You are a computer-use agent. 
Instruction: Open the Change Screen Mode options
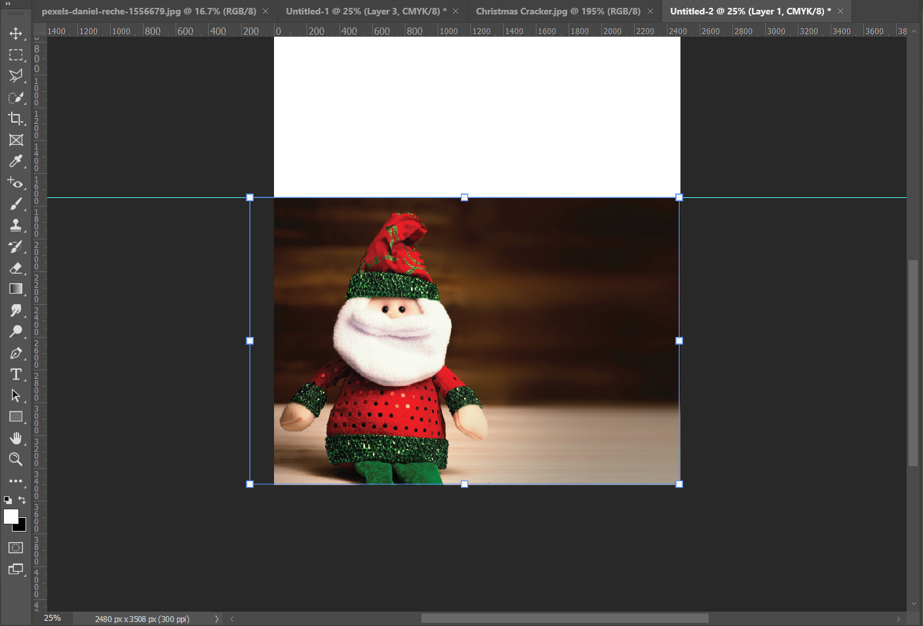click(16, 569)
